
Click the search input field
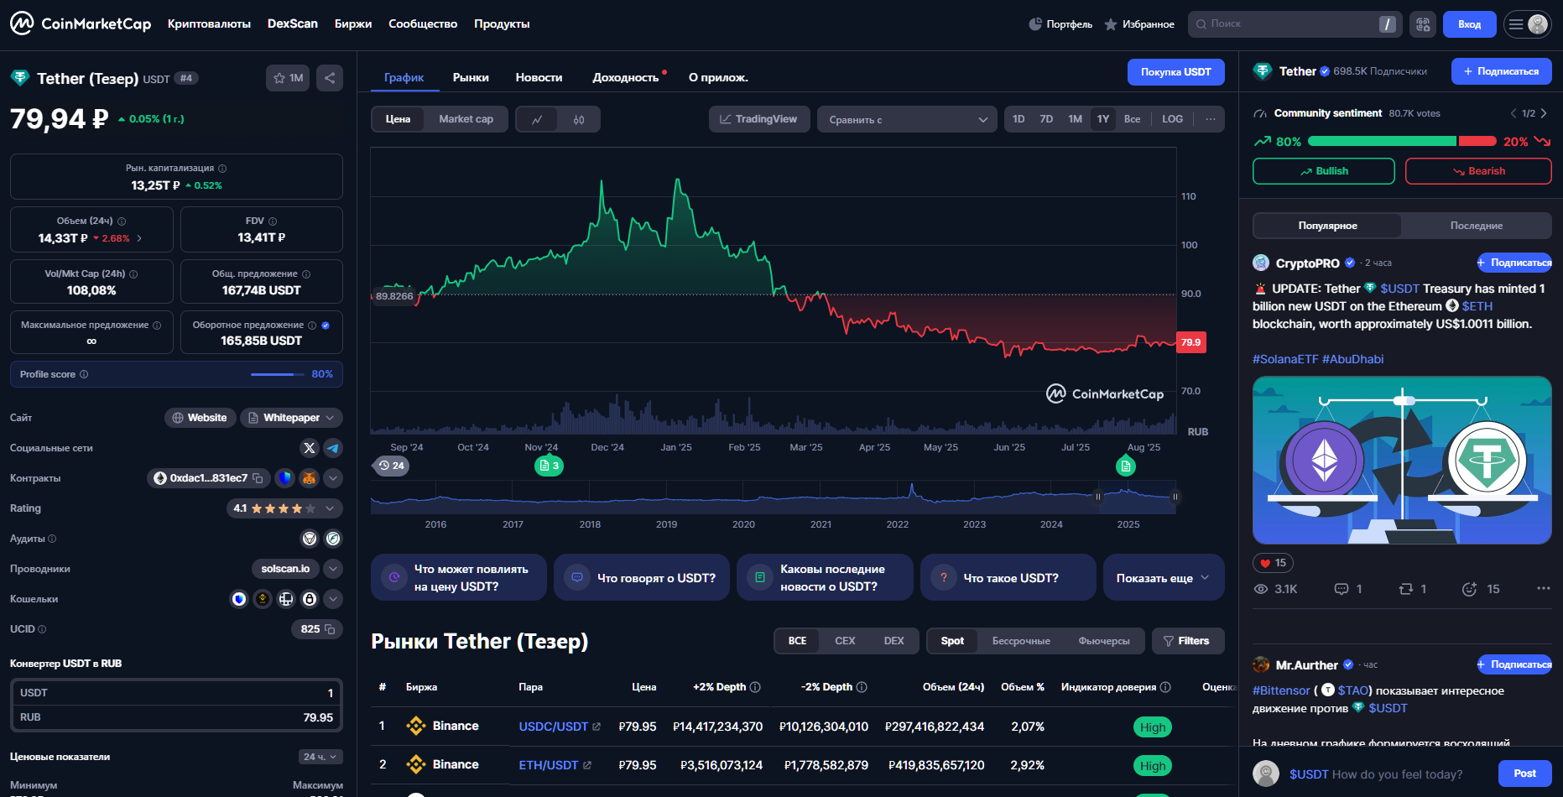pyautogui.click(x=1295, y=24)
